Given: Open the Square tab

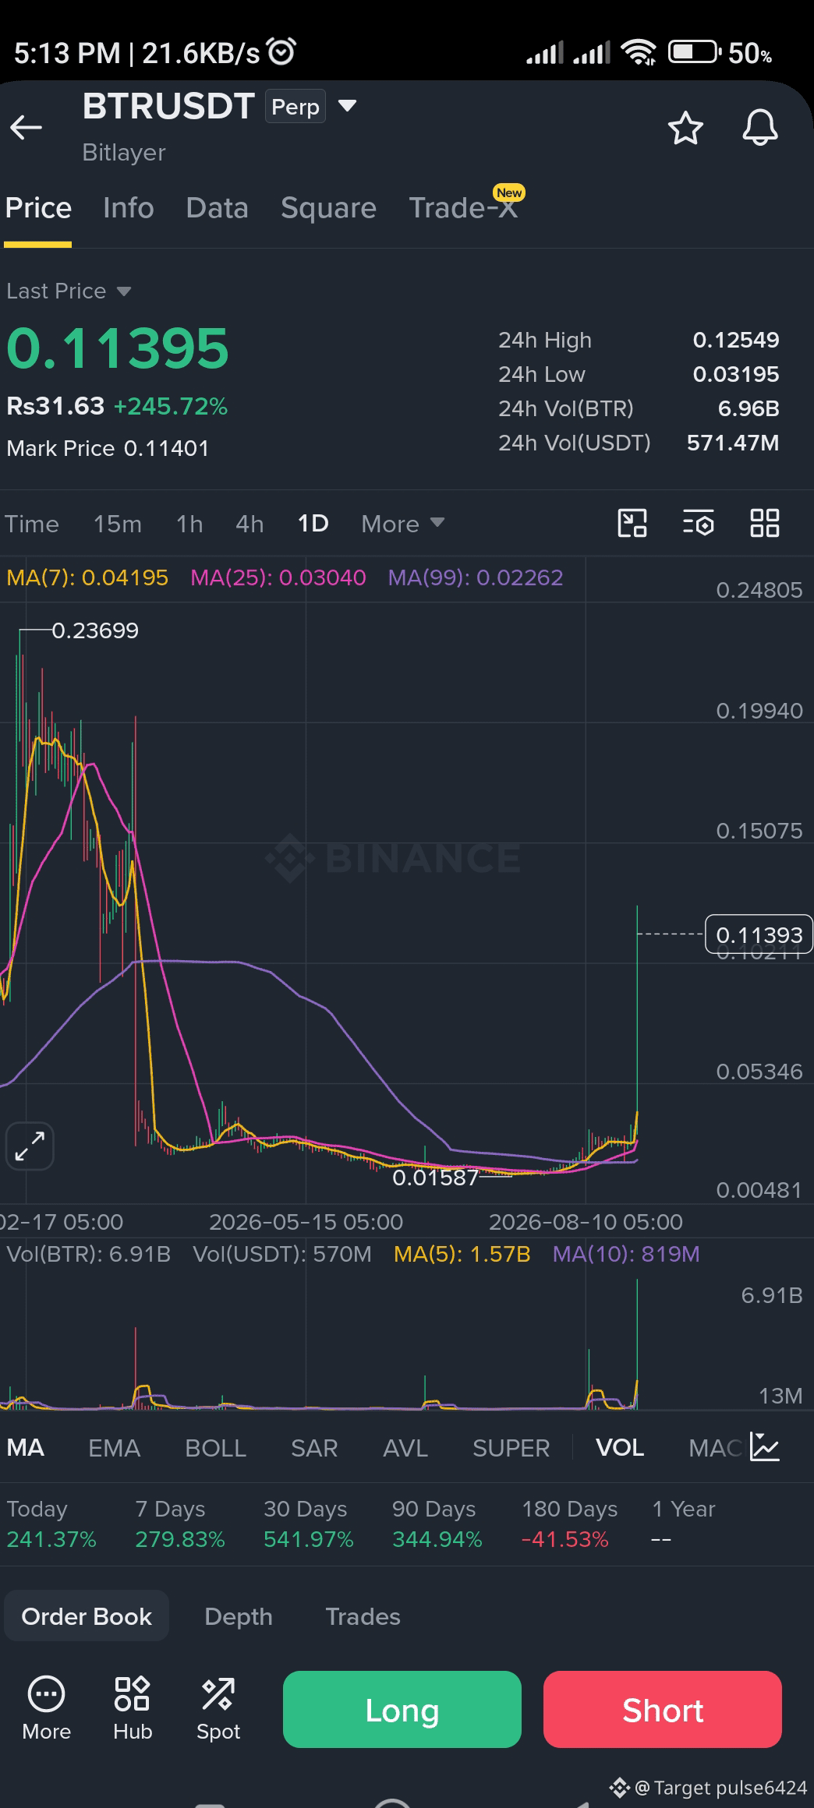Looking at the screenshot, I should tap(328, 208).
